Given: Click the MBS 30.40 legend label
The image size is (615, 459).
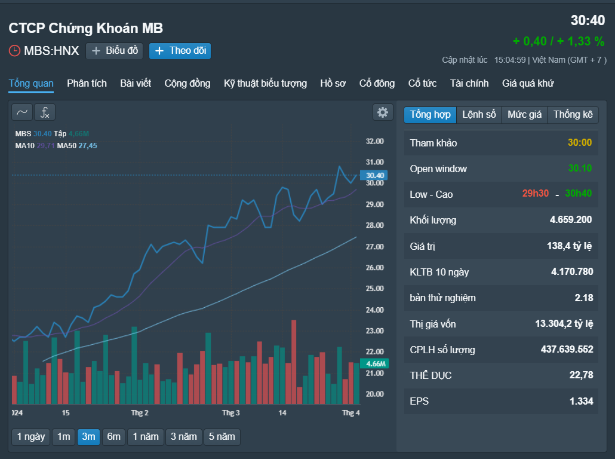Looking at the screenshot, I should (x=33, y=133).
